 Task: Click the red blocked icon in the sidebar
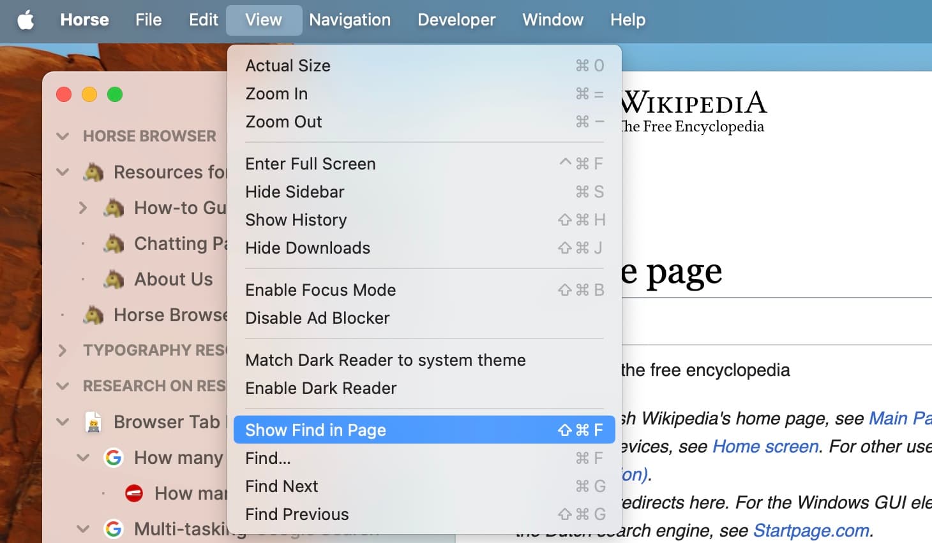134,493
